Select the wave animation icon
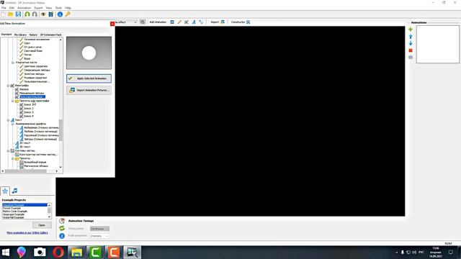Screen dimensions: 461x259 pyautogui.click(x=201, y=22)
